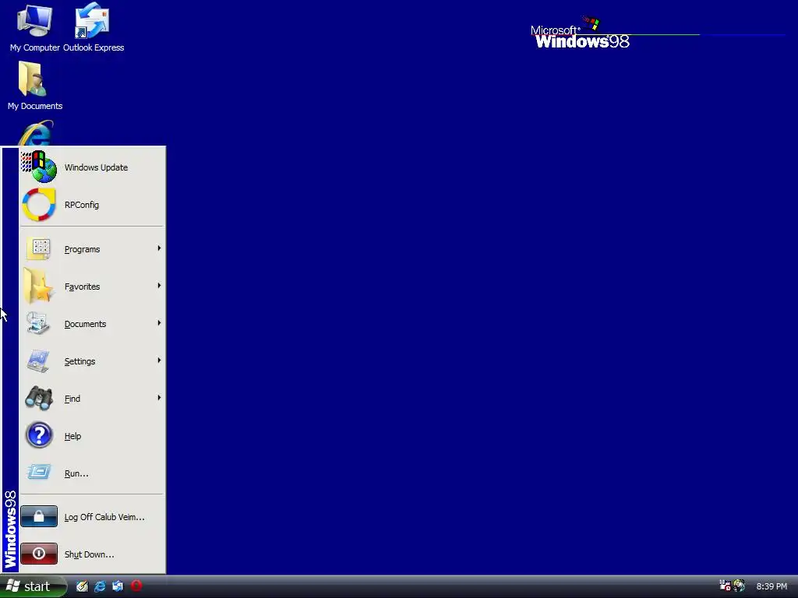Launch Windows Update from the Start menu
The width and height of the screenshot is (798, 598).
click(92, 167)
